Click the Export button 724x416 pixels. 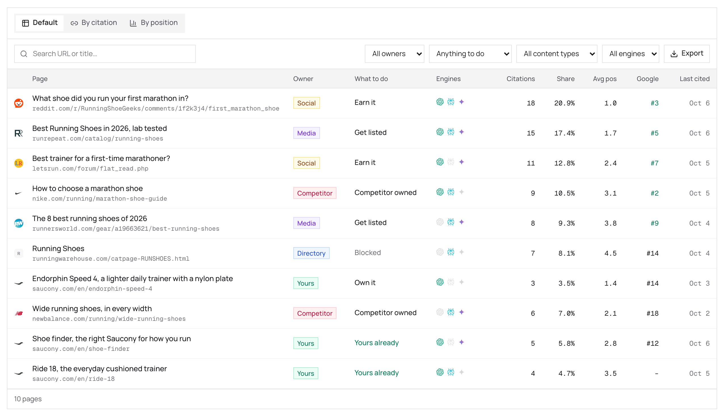(687, 54)
